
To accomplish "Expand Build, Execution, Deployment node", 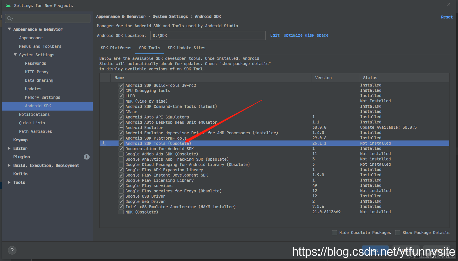I will [9, 165].
